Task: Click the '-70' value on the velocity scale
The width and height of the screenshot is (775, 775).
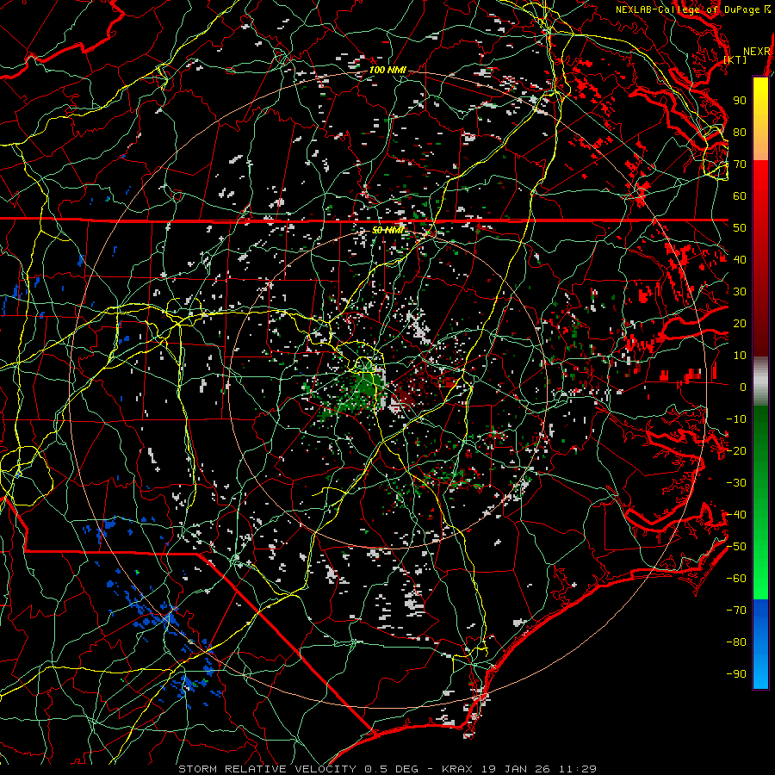Action: [736, 611]
